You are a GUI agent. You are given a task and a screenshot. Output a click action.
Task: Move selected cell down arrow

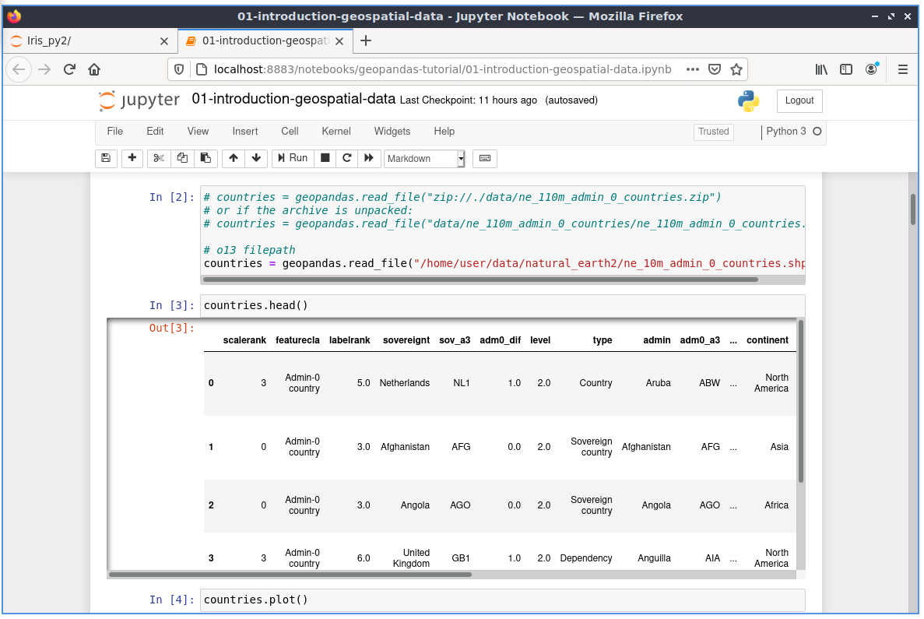point(256,159)
